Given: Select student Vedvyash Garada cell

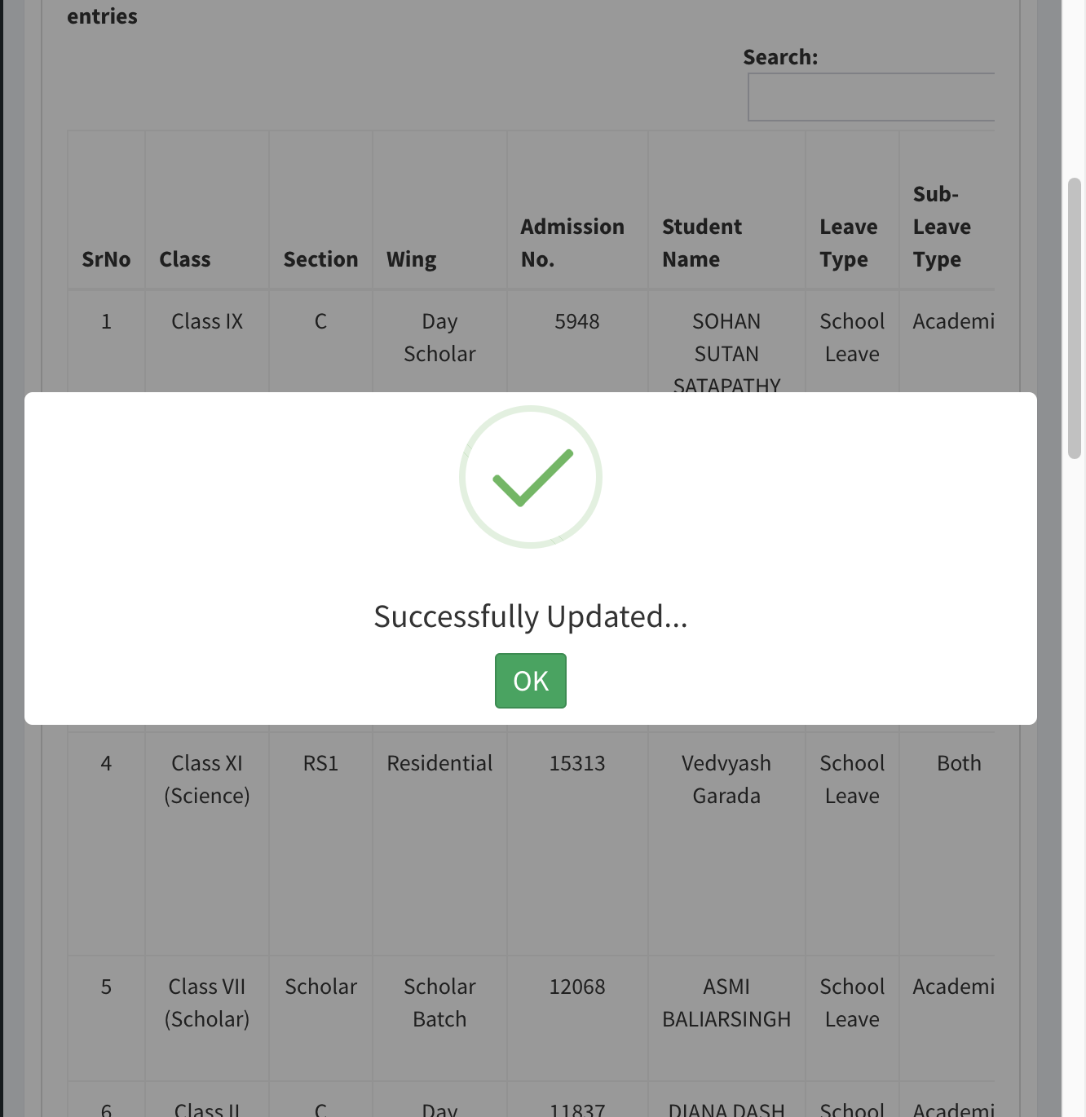Looking at the screenshot, I should point(726,779).
